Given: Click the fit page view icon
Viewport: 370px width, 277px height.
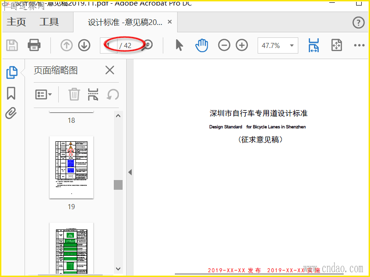Looking at the screenshot, I should tap(337, 45).
